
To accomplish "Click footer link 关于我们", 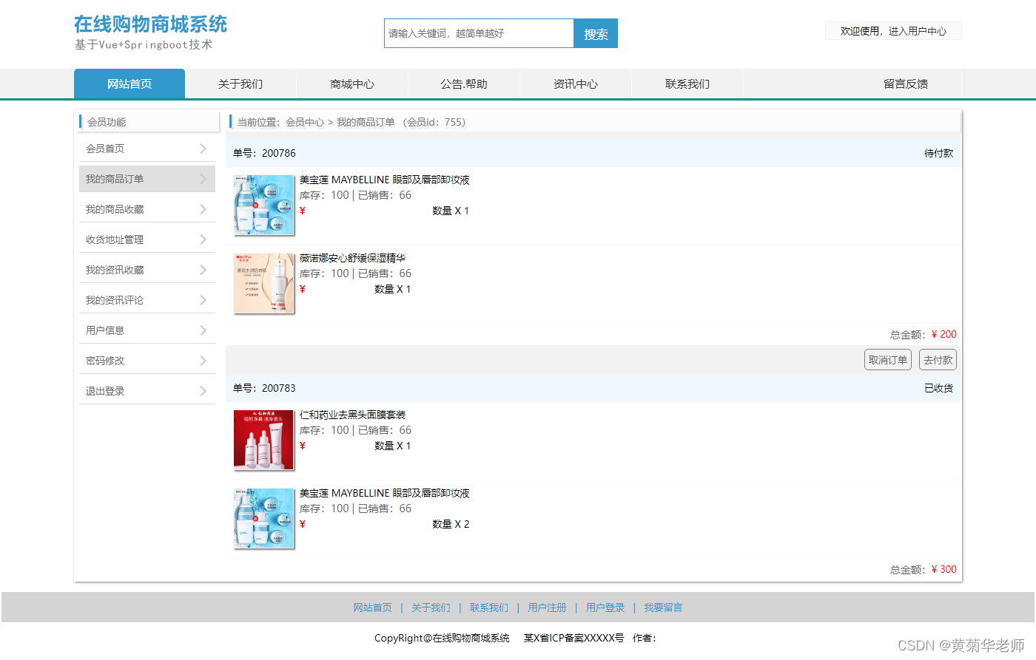I will click(x=431, y=608).
